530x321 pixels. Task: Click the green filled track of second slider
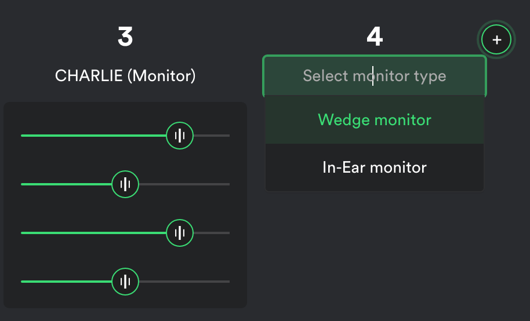[x=64, y=184]
